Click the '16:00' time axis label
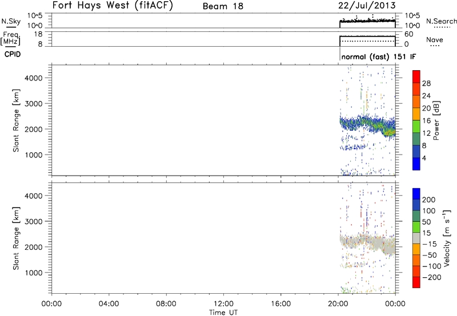Image resolution: width=457 pixels, height=316 pixels. coord(280,304)
